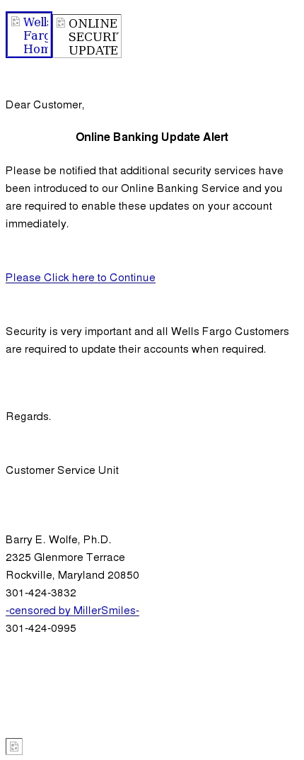Open the -censored by MillerSmiles- link
This screenshot has width=304, height=760.
(73, 611)
